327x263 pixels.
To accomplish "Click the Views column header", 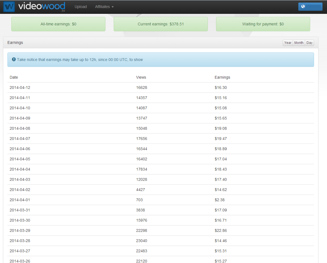I will [141, 77].
